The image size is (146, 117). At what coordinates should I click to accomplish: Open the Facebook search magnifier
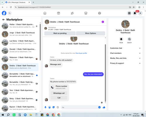[x=10, y=13]
